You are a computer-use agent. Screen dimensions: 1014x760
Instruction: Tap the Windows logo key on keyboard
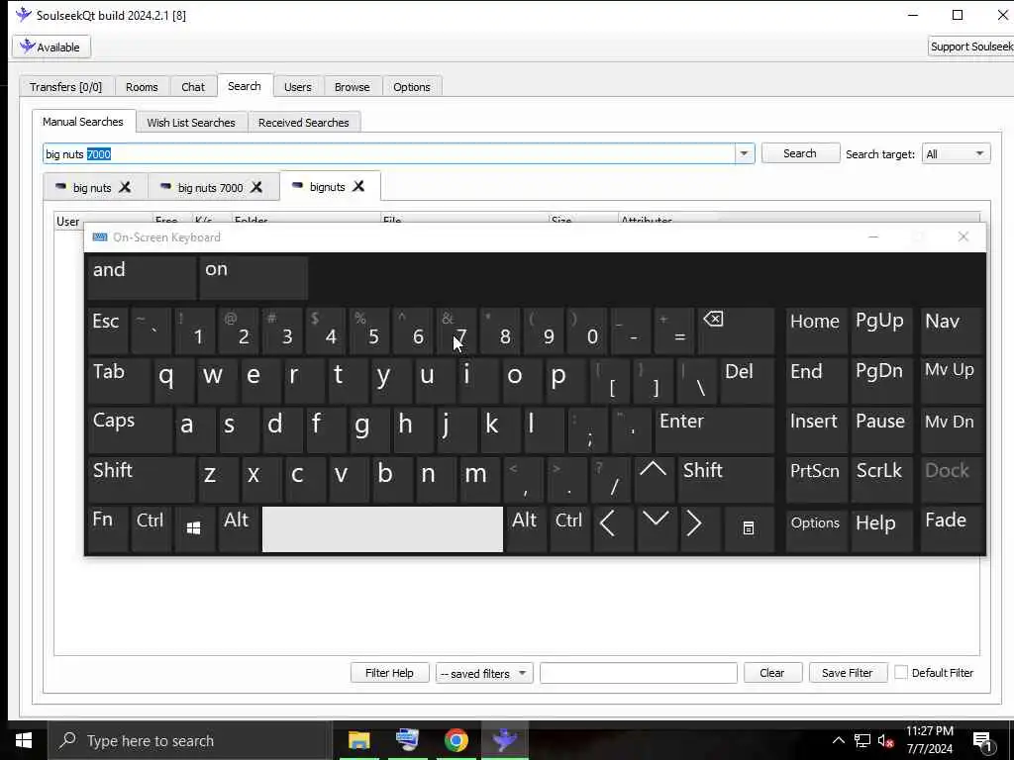193,528
